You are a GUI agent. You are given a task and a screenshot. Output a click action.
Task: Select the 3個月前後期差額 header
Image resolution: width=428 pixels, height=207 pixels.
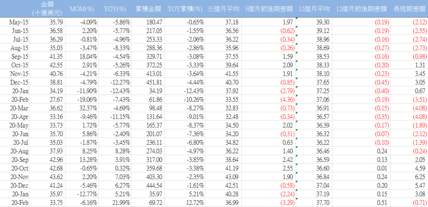point(269,9)
